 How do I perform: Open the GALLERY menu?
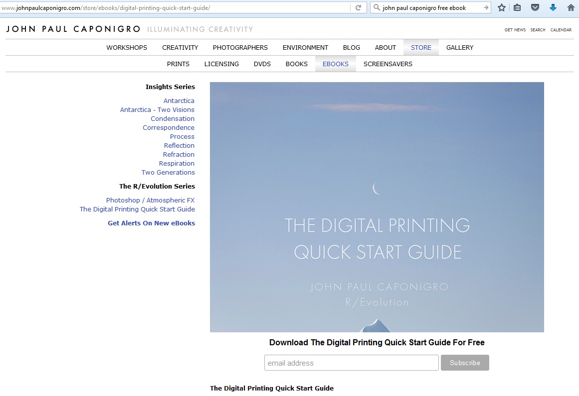[460, 48]
